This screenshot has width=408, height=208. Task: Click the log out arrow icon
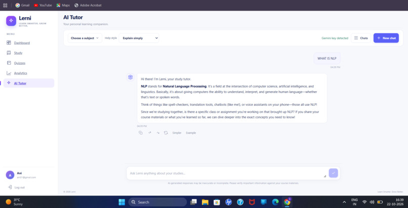point(10,187)
